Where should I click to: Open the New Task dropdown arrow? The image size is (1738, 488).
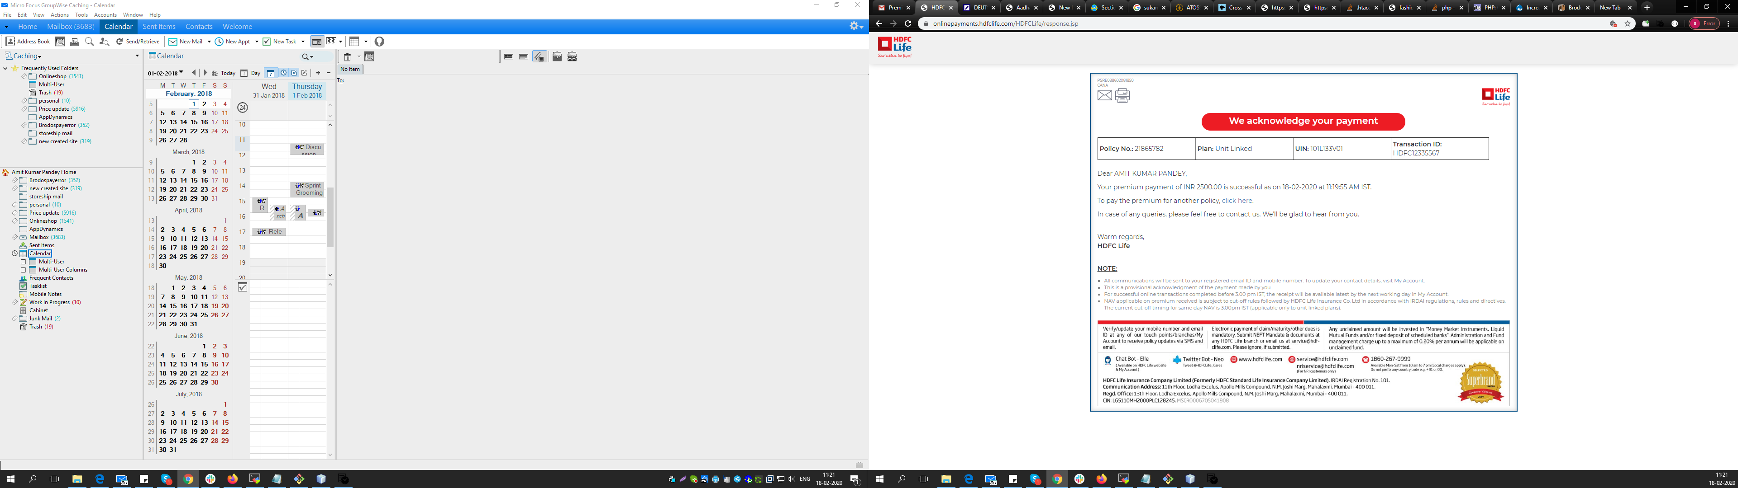302,42
